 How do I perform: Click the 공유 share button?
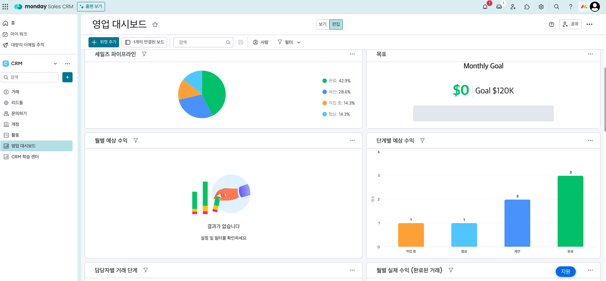click(x=570, y=24)
